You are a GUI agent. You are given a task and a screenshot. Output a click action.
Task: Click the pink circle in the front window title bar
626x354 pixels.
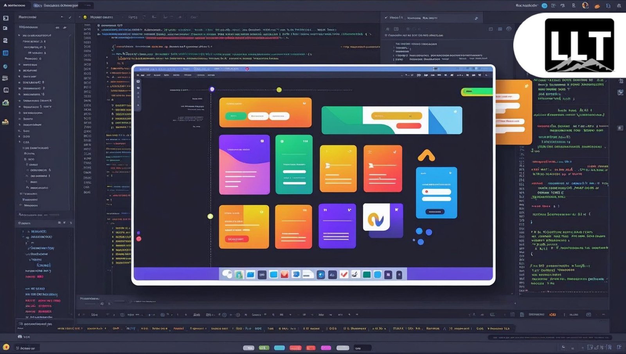pyautogui.click(x=247, y=69)
